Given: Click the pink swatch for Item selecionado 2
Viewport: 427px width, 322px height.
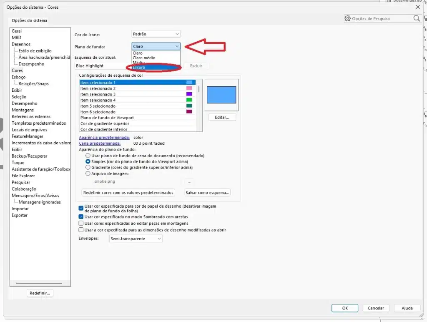Looking at the screenshot, I should pos(189,88).
